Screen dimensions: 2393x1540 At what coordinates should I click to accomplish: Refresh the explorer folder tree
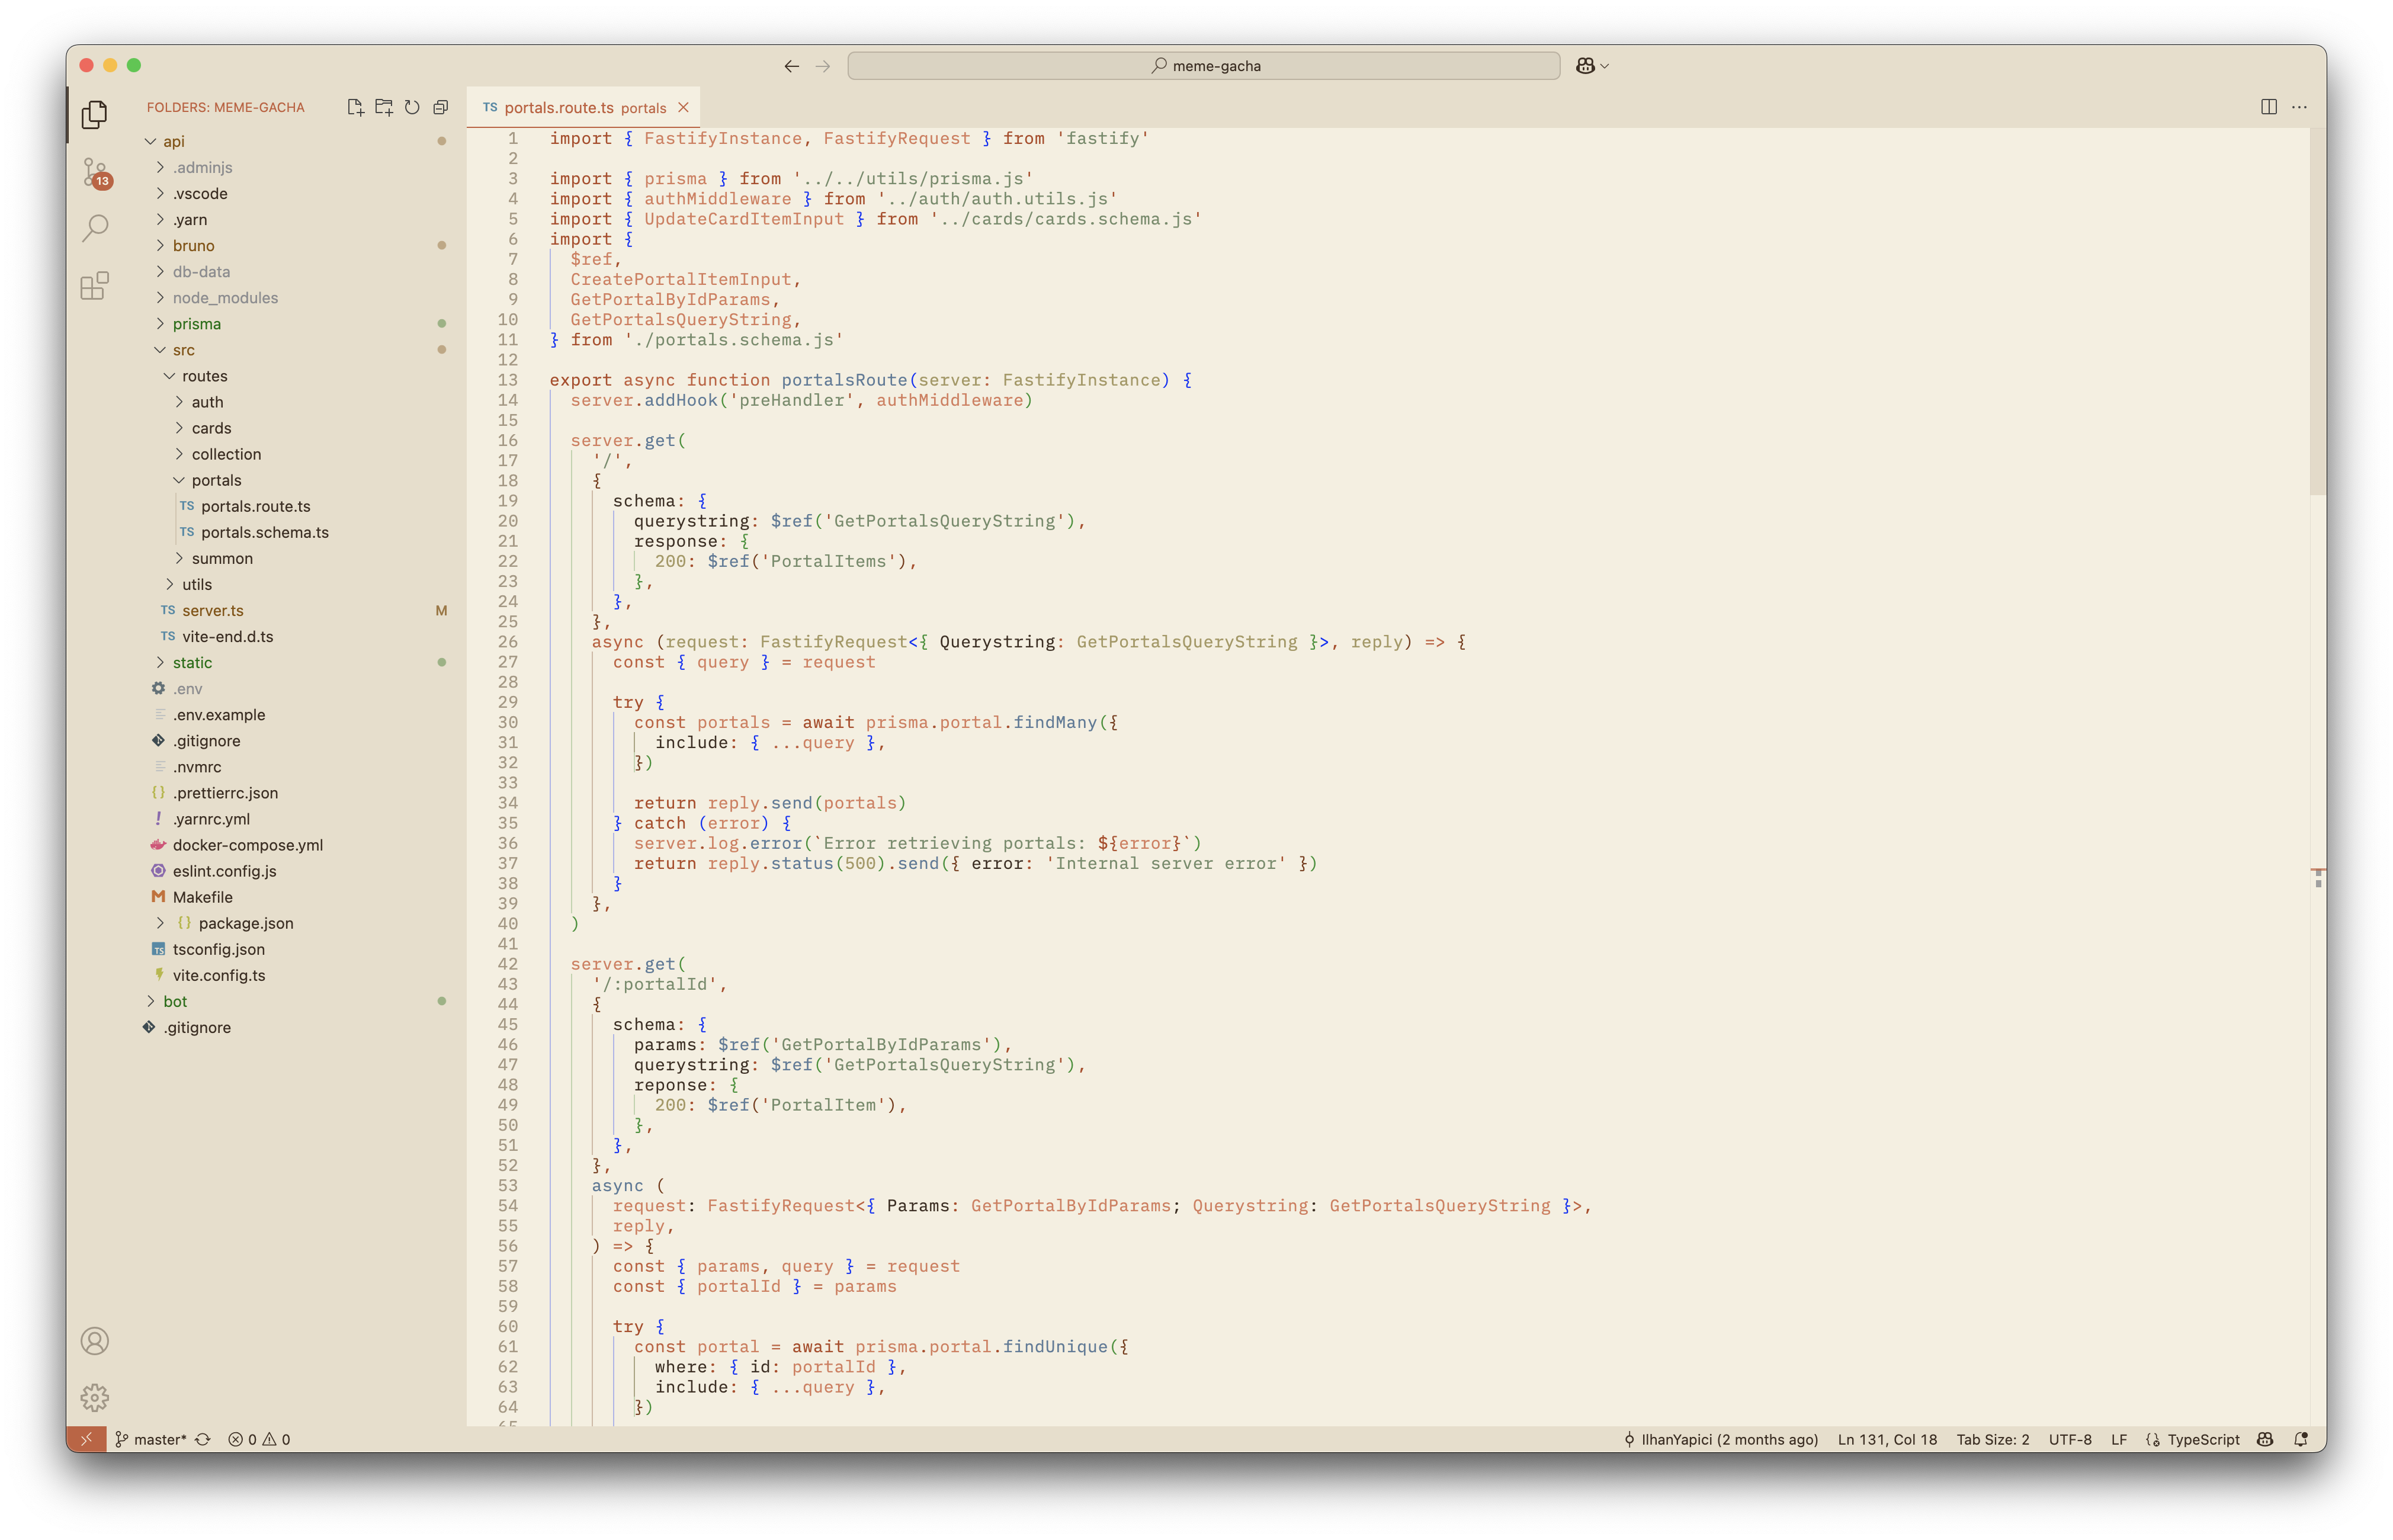[x=412, y=107]
